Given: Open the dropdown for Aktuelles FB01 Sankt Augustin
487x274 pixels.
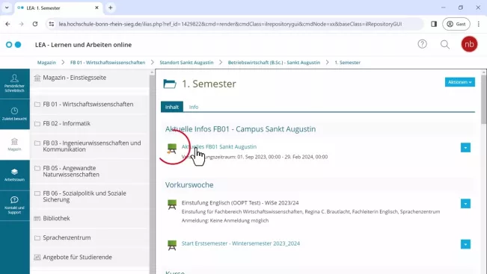Looking at the screenshot, I should 465,148.
